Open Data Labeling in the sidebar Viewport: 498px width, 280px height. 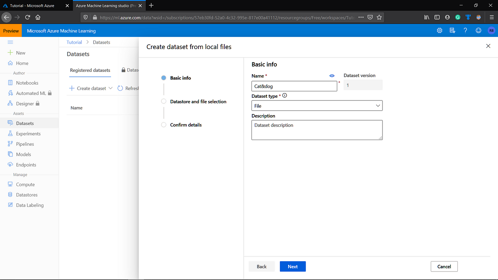click(x=30, y=205)
